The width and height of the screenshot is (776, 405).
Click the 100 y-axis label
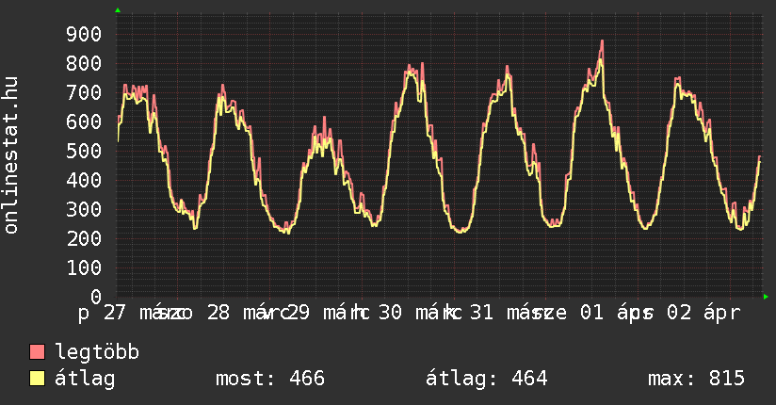click(85, 267)
